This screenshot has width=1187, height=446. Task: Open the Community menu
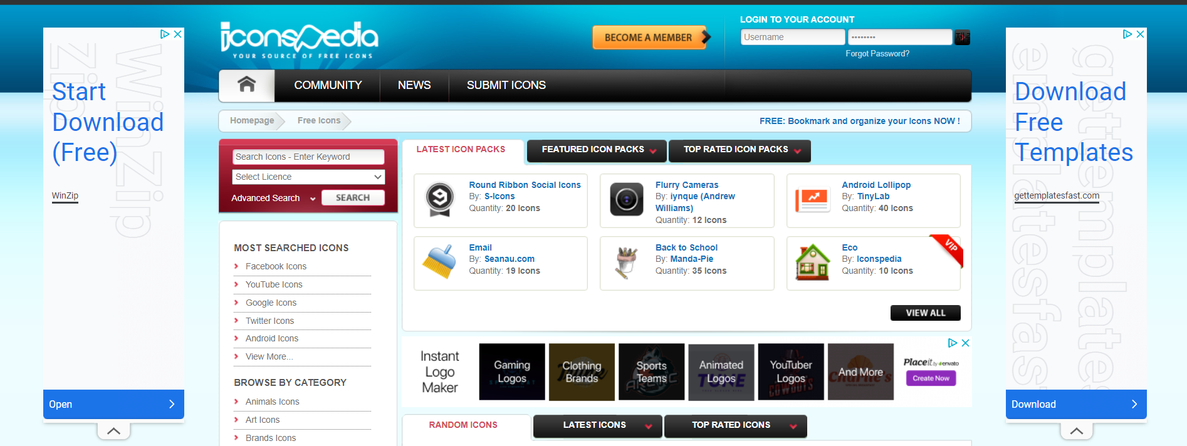point(328,85)
